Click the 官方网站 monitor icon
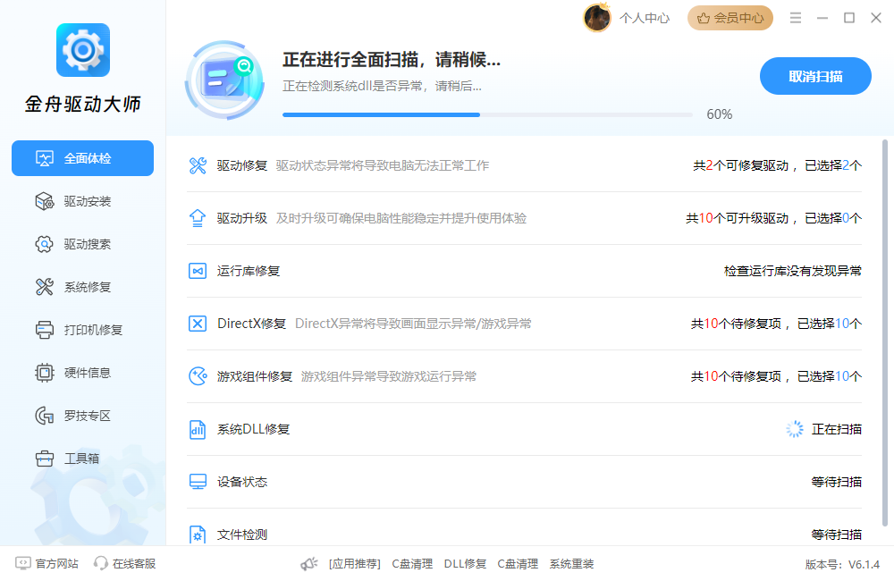The width and height of the screenshot is (894, 581). [x=23, y=563]
